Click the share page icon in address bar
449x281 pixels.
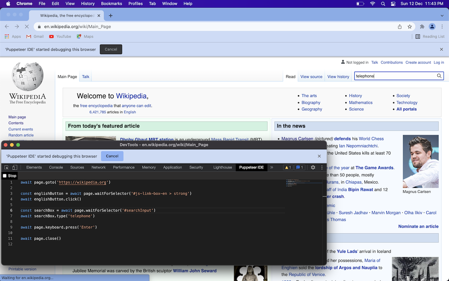point(400,27)
